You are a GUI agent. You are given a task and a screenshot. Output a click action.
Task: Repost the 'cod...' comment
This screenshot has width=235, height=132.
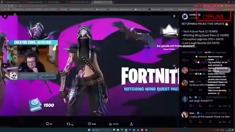[200, 90]
